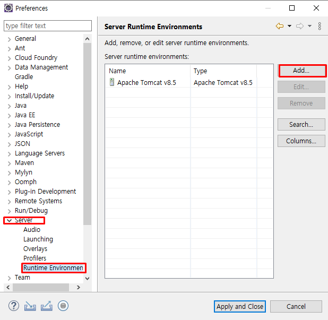Click the forward navigation arrow
This screenshot has height=320, width=328.
300,26
